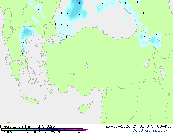Click the '0.1' legend scale label

click(3, 132)
